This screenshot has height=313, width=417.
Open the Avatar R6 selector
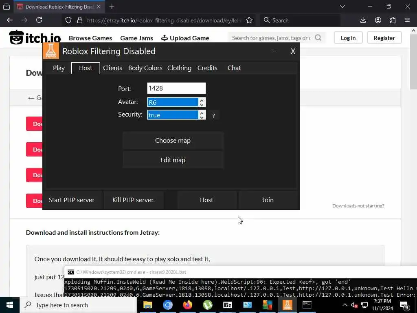pos(173,102)
